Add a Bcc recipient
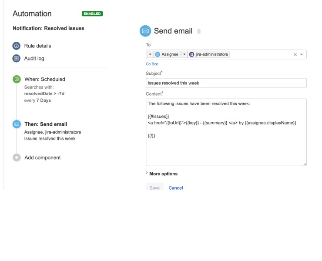 point(155,64)
